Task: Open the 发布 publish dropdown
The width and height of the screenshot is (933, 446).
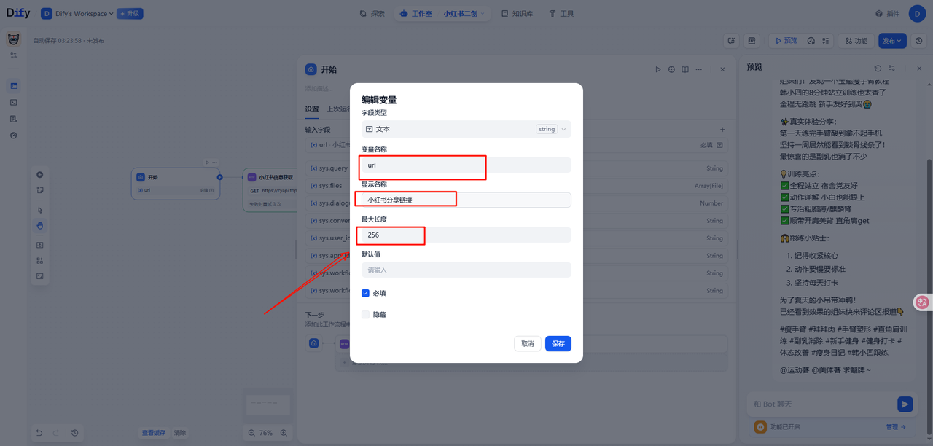Action: (x=891, y=41)
